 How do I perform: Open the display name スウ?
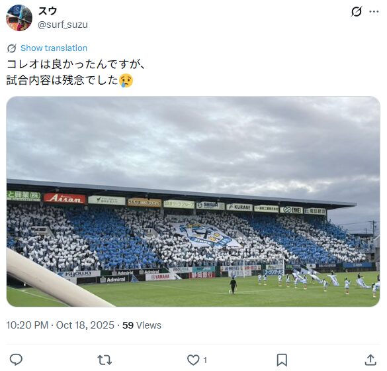coord(48,11)
